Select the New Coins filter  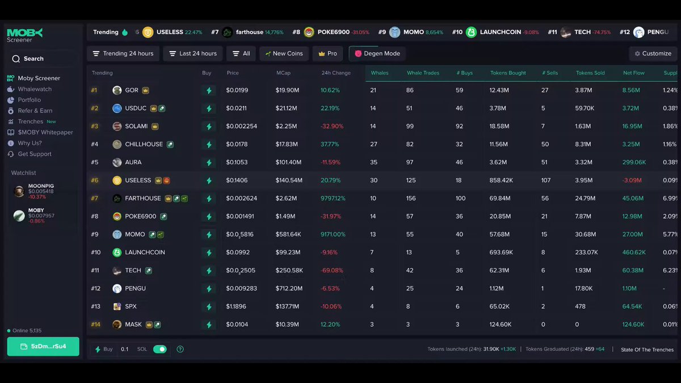coord(284,53)
